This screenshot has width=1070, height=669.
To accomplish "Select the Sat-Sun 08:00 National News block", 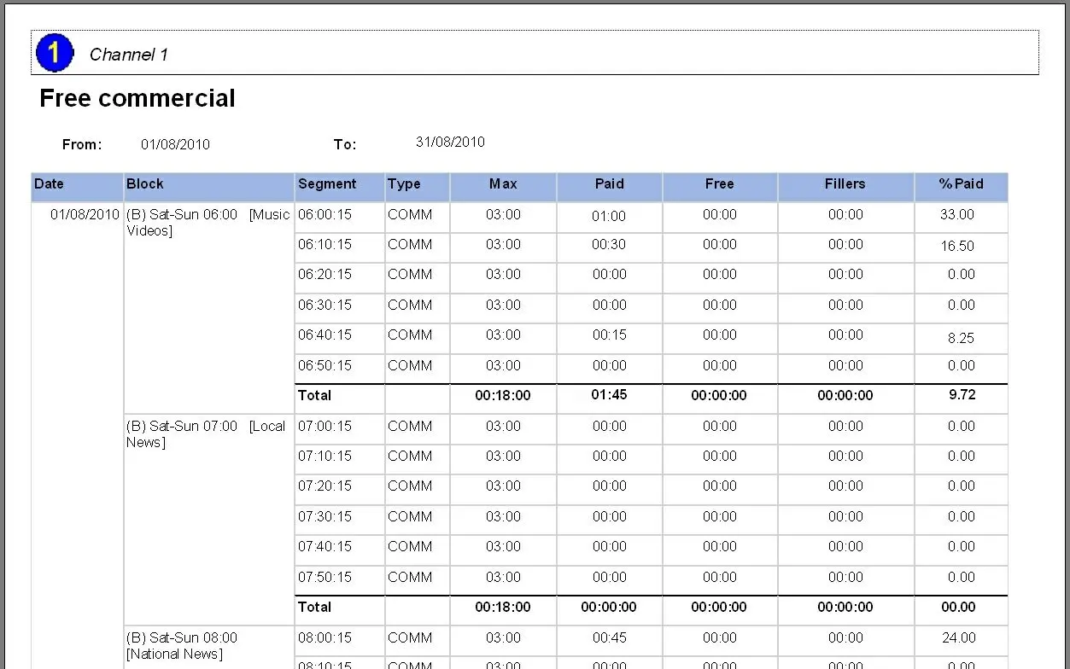I will coord(181,645).
